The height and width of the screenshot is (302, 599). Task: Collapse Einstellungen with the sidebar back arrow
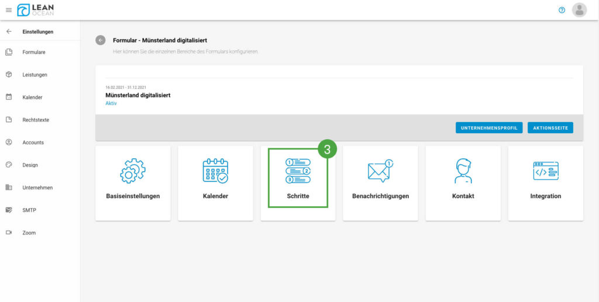point(9,32)
